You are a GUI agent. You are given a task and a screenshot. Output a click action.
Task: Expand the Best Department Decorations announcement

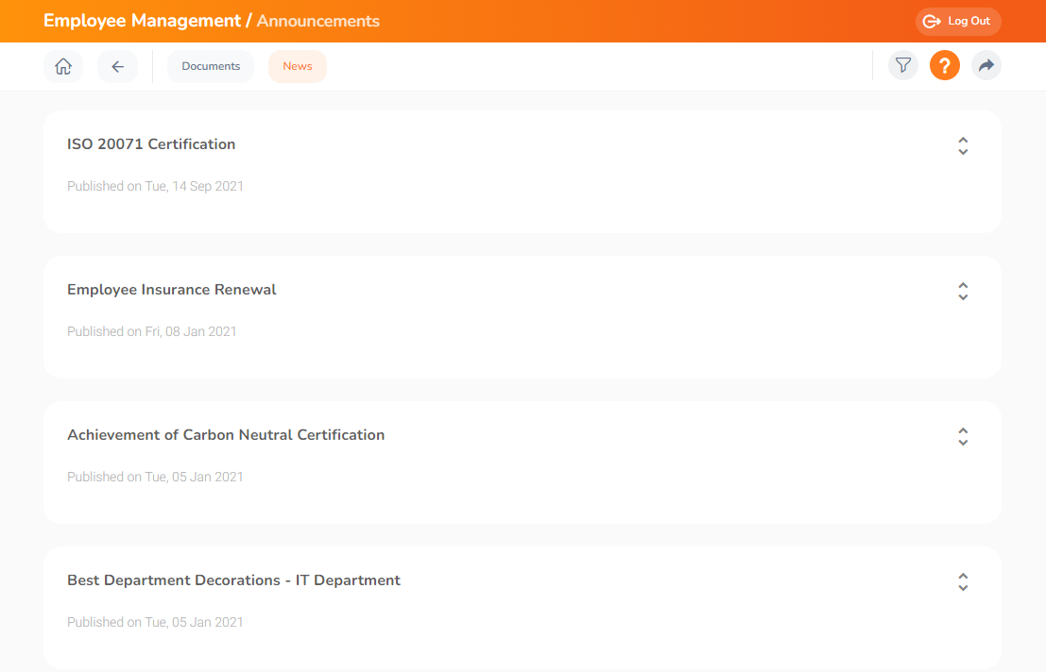click(963, 582)
